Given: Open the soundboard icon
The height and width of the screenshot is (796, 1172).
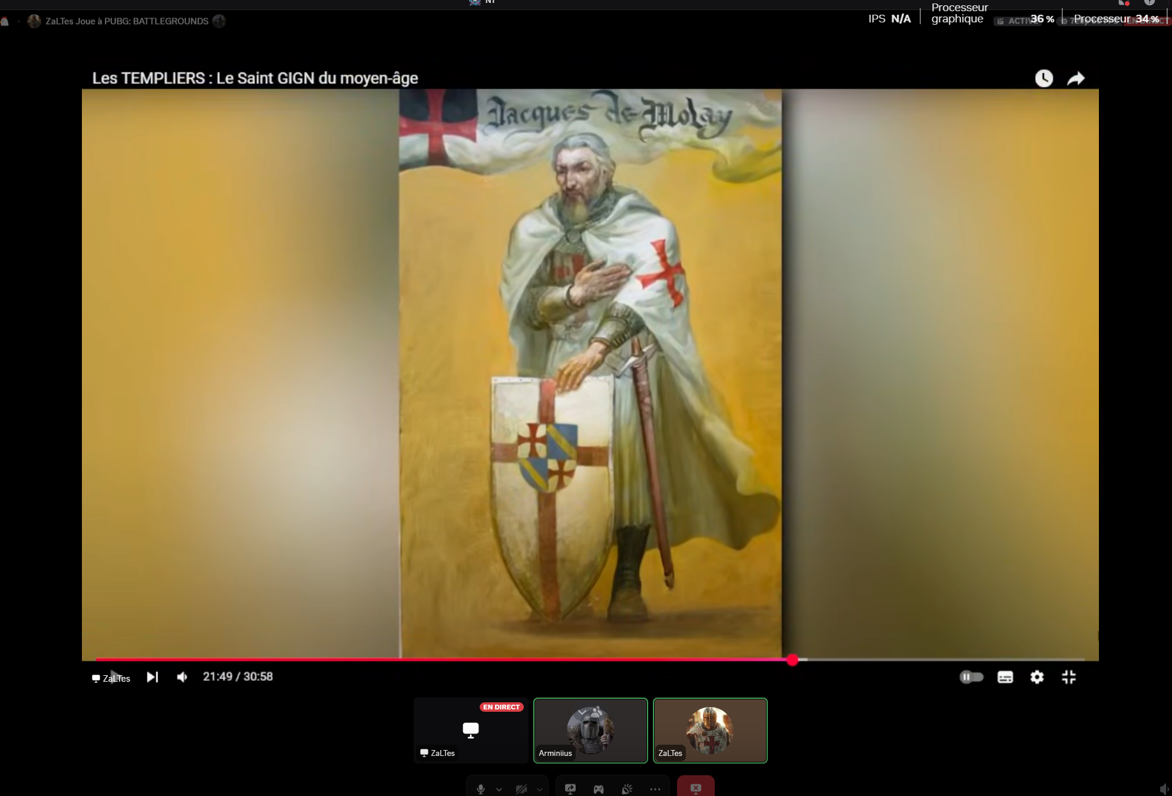Looking at the screenshot, I should tap(627, 788).
